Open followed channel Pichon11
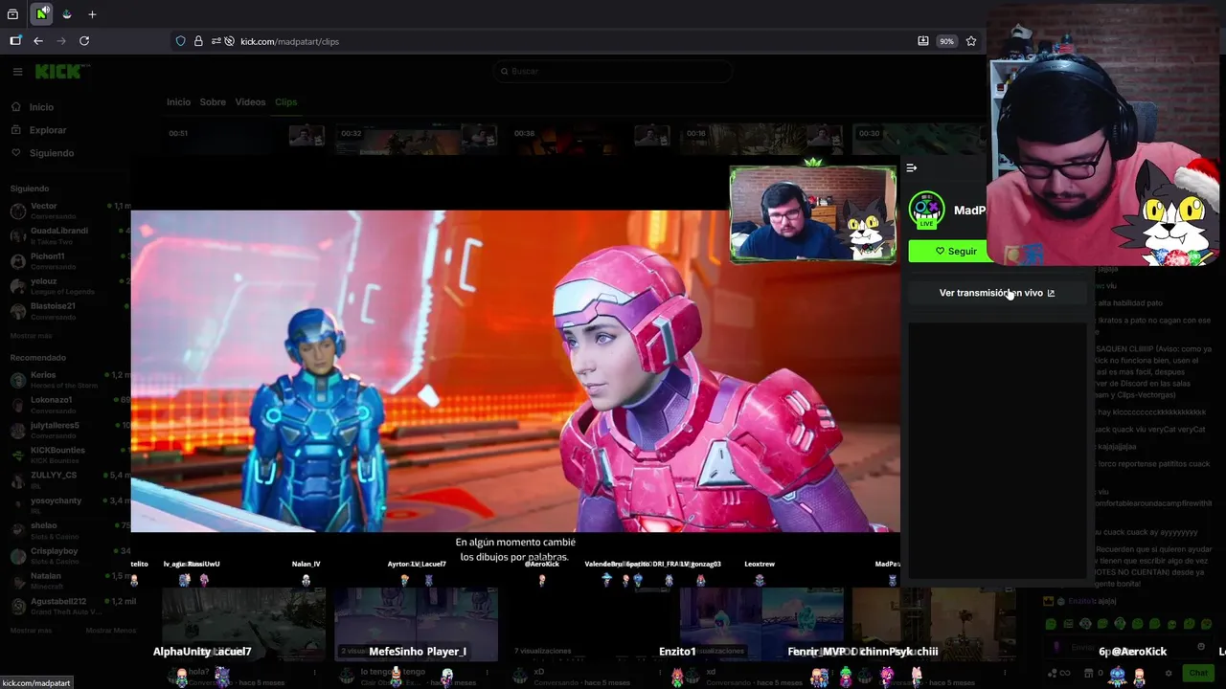This screenshot has height=689, width=1226. 69,260
